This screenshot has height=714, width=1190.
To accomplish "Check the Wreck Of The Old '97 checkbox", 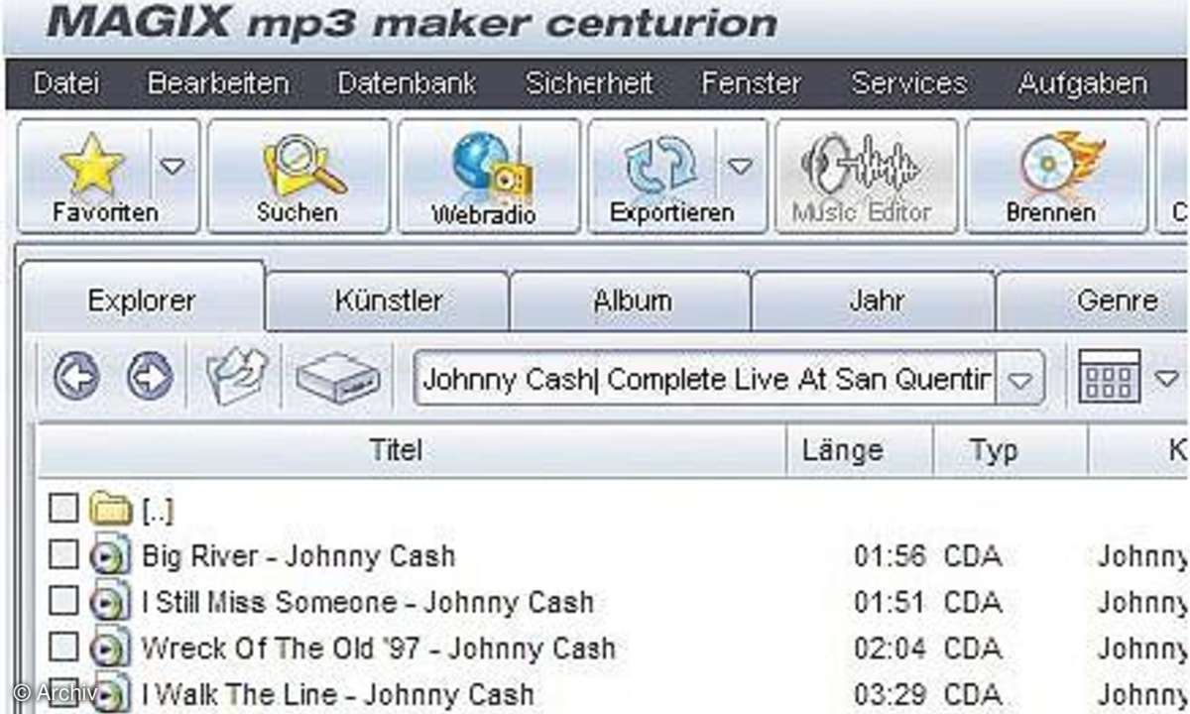I will (63, 647).
